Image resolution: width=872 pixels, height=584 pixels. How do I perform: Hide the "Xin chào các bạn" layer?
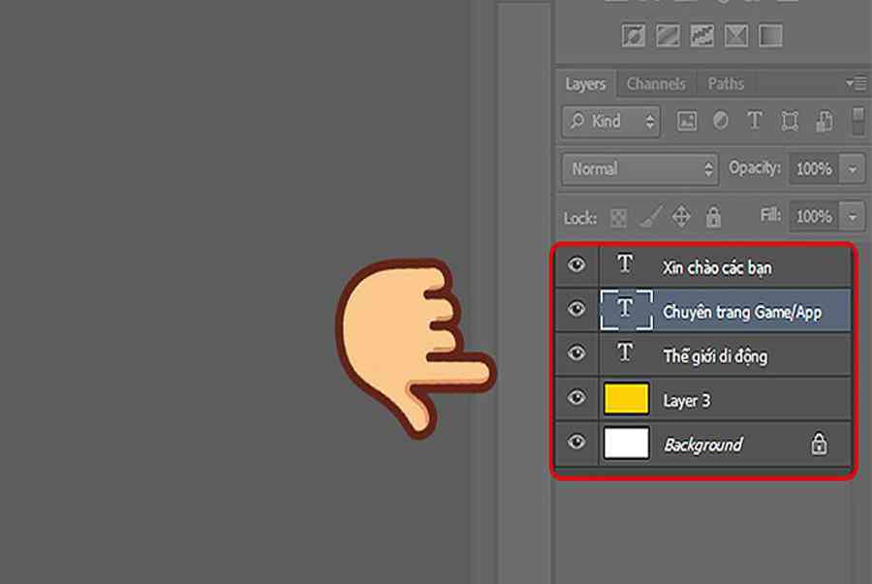point(576,264)
